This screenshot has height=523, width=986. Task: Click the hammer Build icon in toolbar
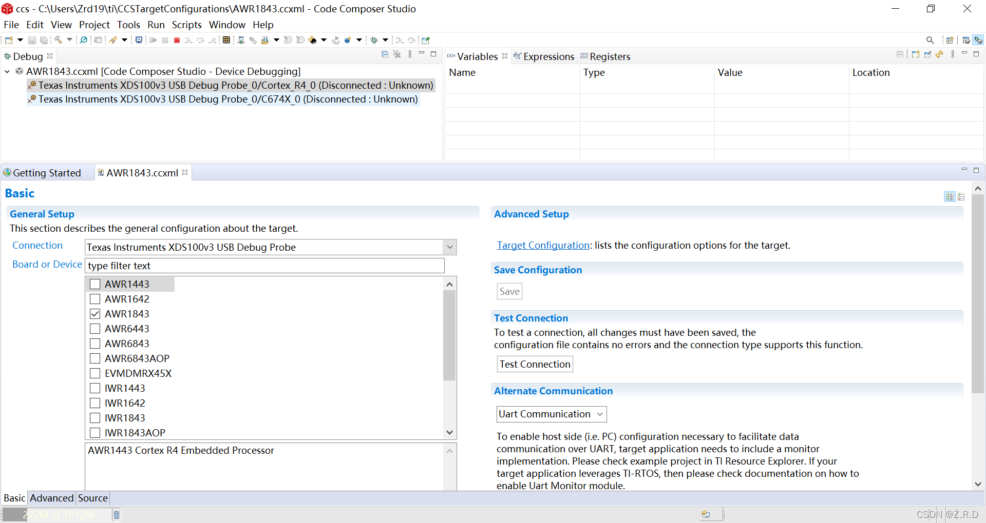click(x=58, y=40)
